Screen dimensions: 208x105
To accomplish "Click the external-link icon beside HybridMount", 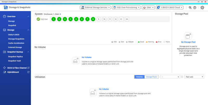I will [28, 72].
